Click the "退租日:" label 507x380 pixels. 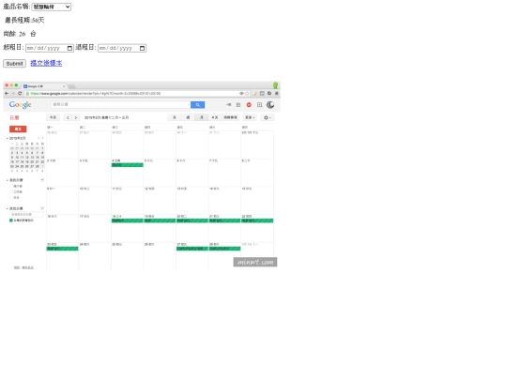[x=86, y=47]
